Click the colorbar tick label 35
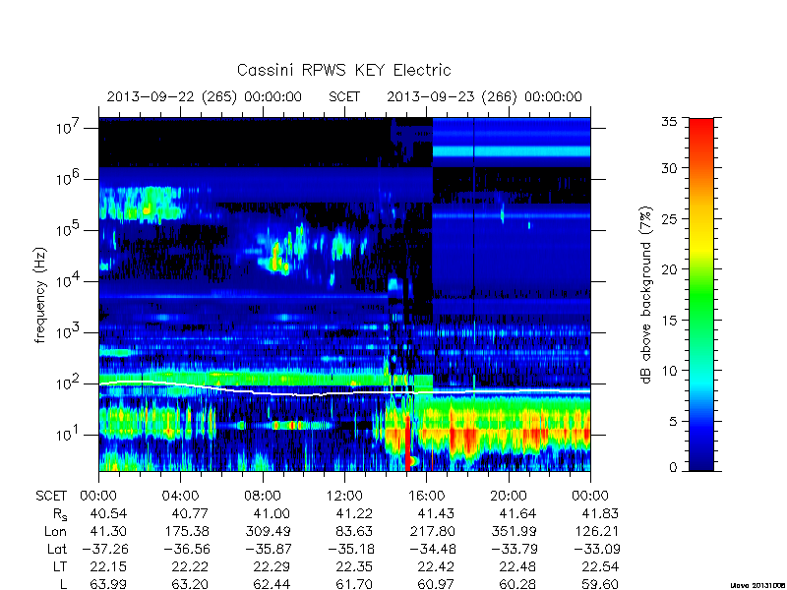 tap(669, 122)
